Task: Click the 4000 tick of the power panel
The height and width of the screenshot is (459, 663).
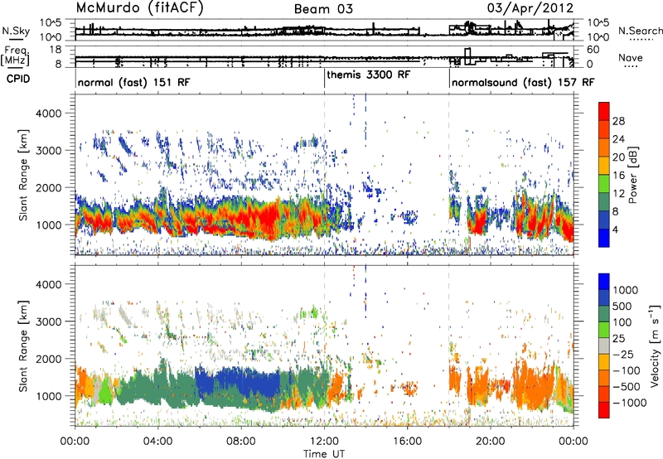Action: point(48,114)
